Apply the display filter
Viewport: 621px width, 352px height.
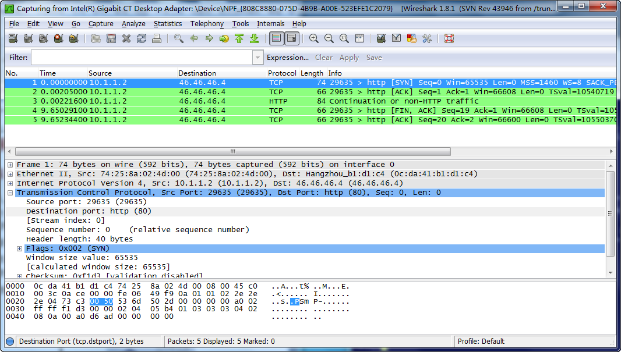(349, 58)
